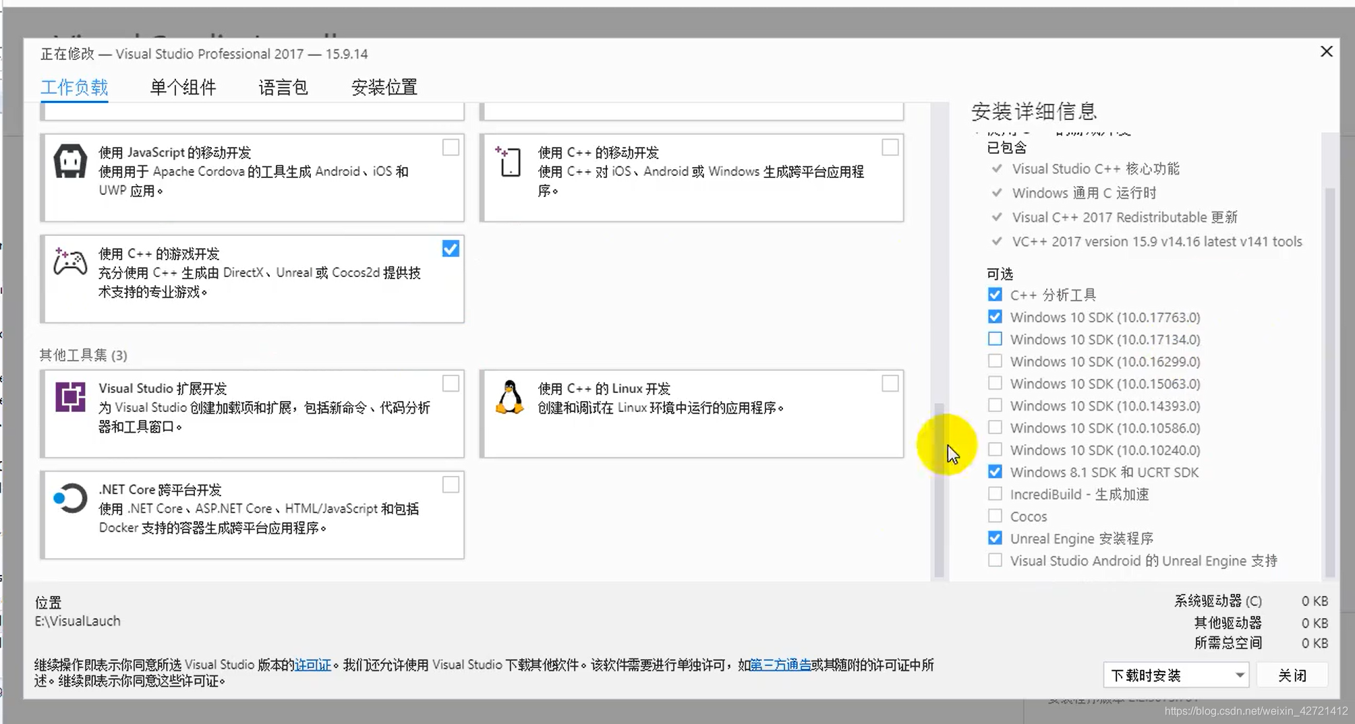Enable Windows 10 SDK (10.0.15063.0)
Screen dimensions: 1355x724
[x=995, y=384]
